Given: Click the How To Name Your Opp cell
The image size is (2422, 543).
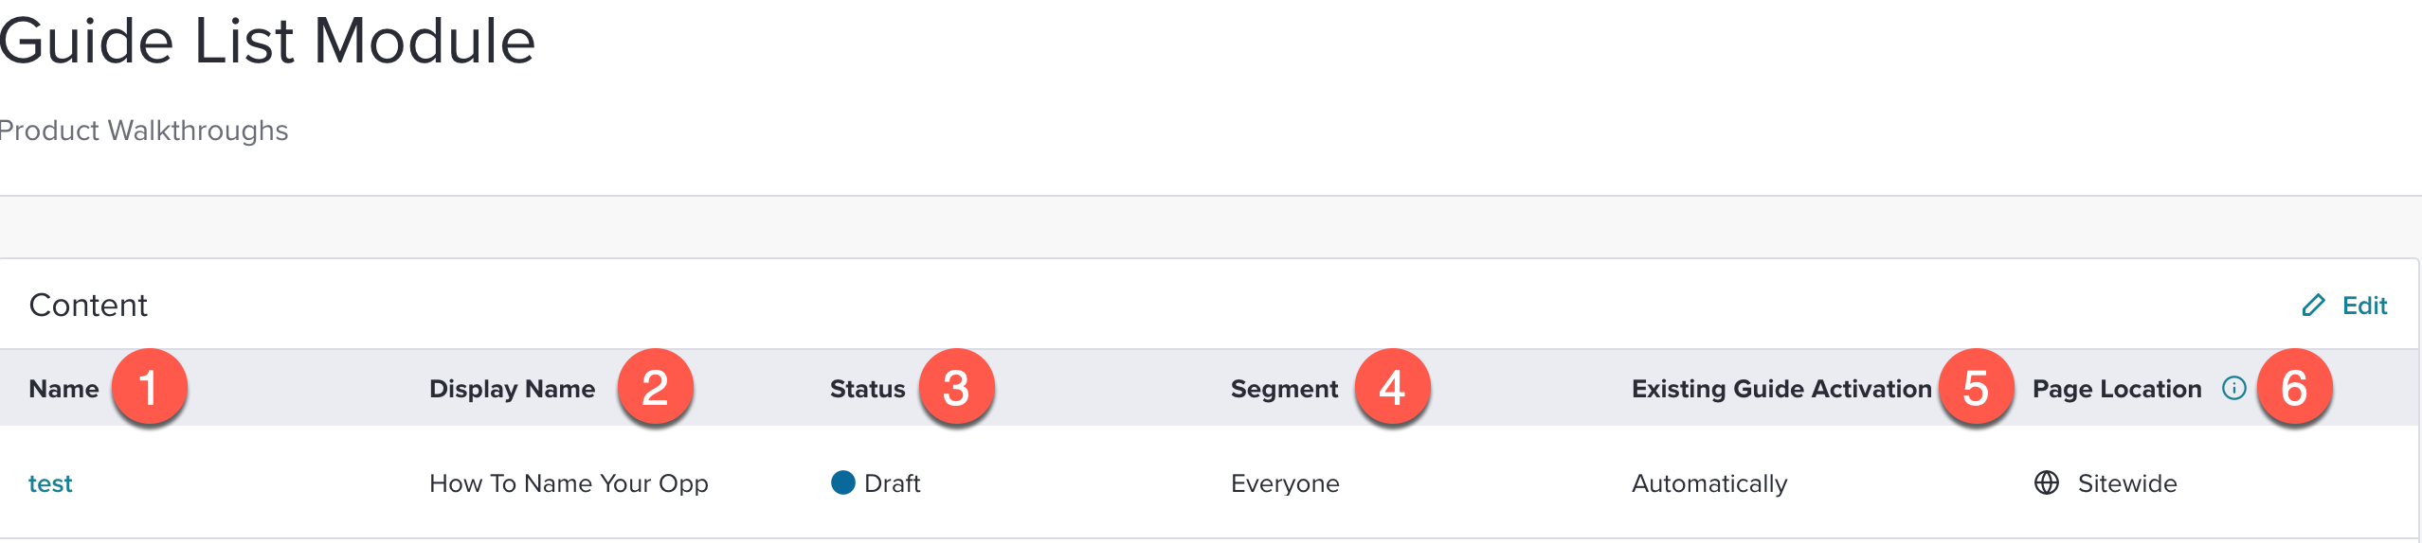Looking at the screenshot, I should tap(569, 483).
